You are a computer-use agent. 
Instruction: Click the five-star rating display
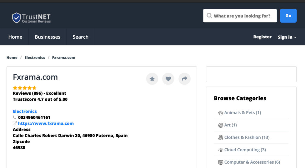pyautogui.click(x=24, y=88)
